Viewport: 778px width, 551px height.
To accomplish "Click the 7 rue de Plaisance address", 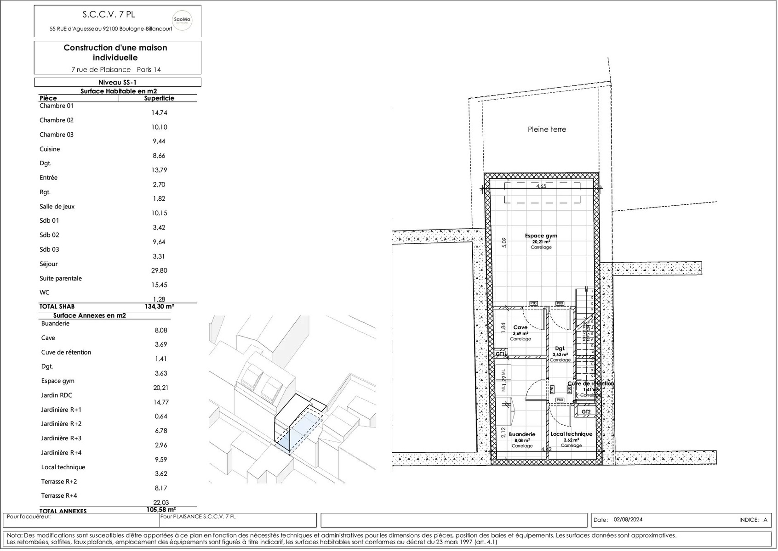I will click(116, 70).
